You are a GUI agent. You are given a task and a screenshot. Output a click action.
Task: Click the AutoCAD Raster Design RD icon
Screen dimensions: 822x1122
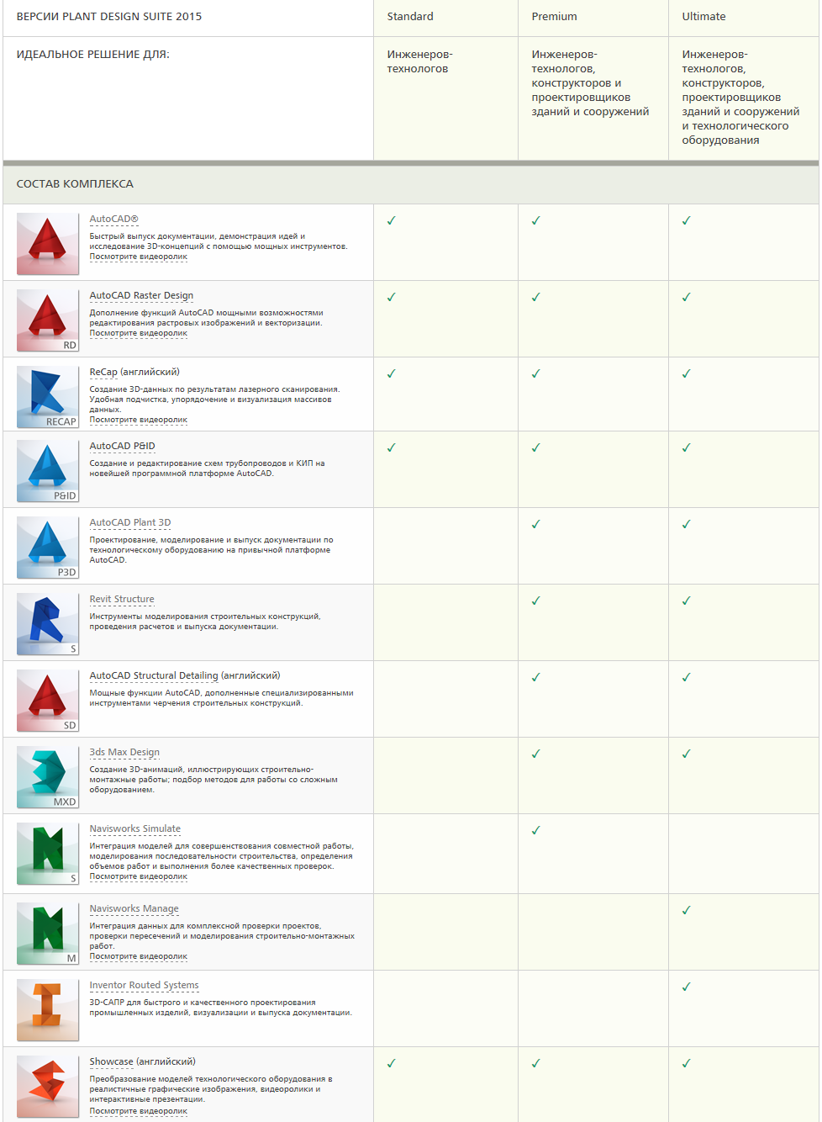point(48,320)
